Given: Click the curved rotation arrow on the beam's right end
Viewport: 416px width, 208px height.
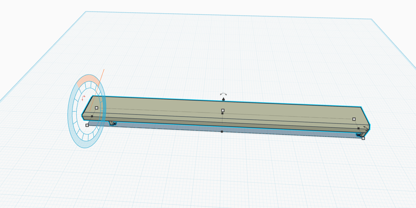Looking at the screenshot, I should pos(366,128).
